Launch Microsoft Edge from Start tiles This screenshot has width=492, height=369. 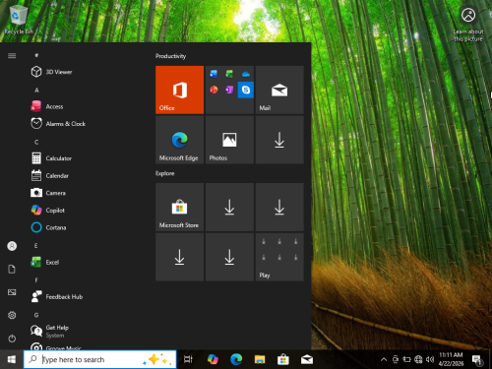coord(179,140)
